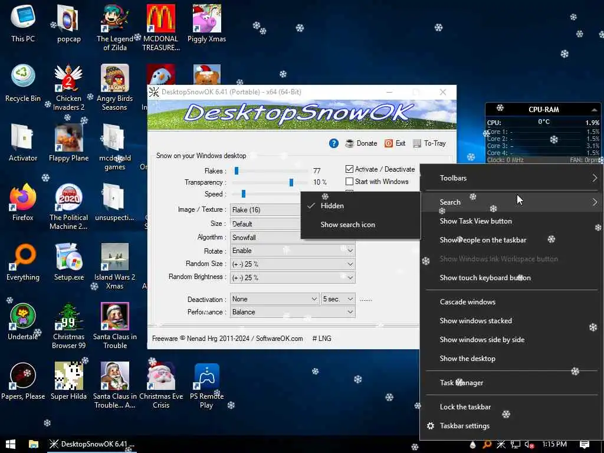This screenshot has width=604, height=453.
Task: Choose Show windows stacked
Action: coord(512,321)
